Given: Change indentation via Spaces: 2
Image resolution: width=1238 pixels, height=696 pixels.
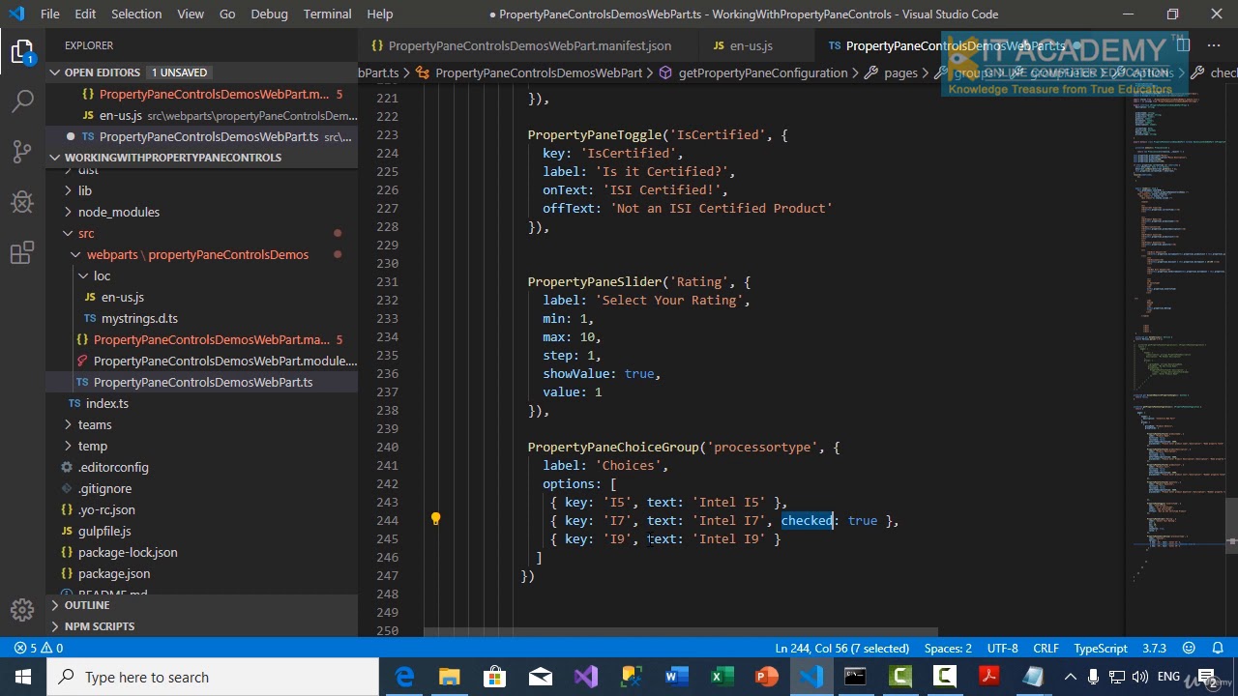Looking at the screenshot, I should click(x=948, y=649).
